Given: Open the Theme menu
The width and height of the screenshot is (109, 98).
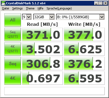Looking at the screenshot, I should coord(30,8).
